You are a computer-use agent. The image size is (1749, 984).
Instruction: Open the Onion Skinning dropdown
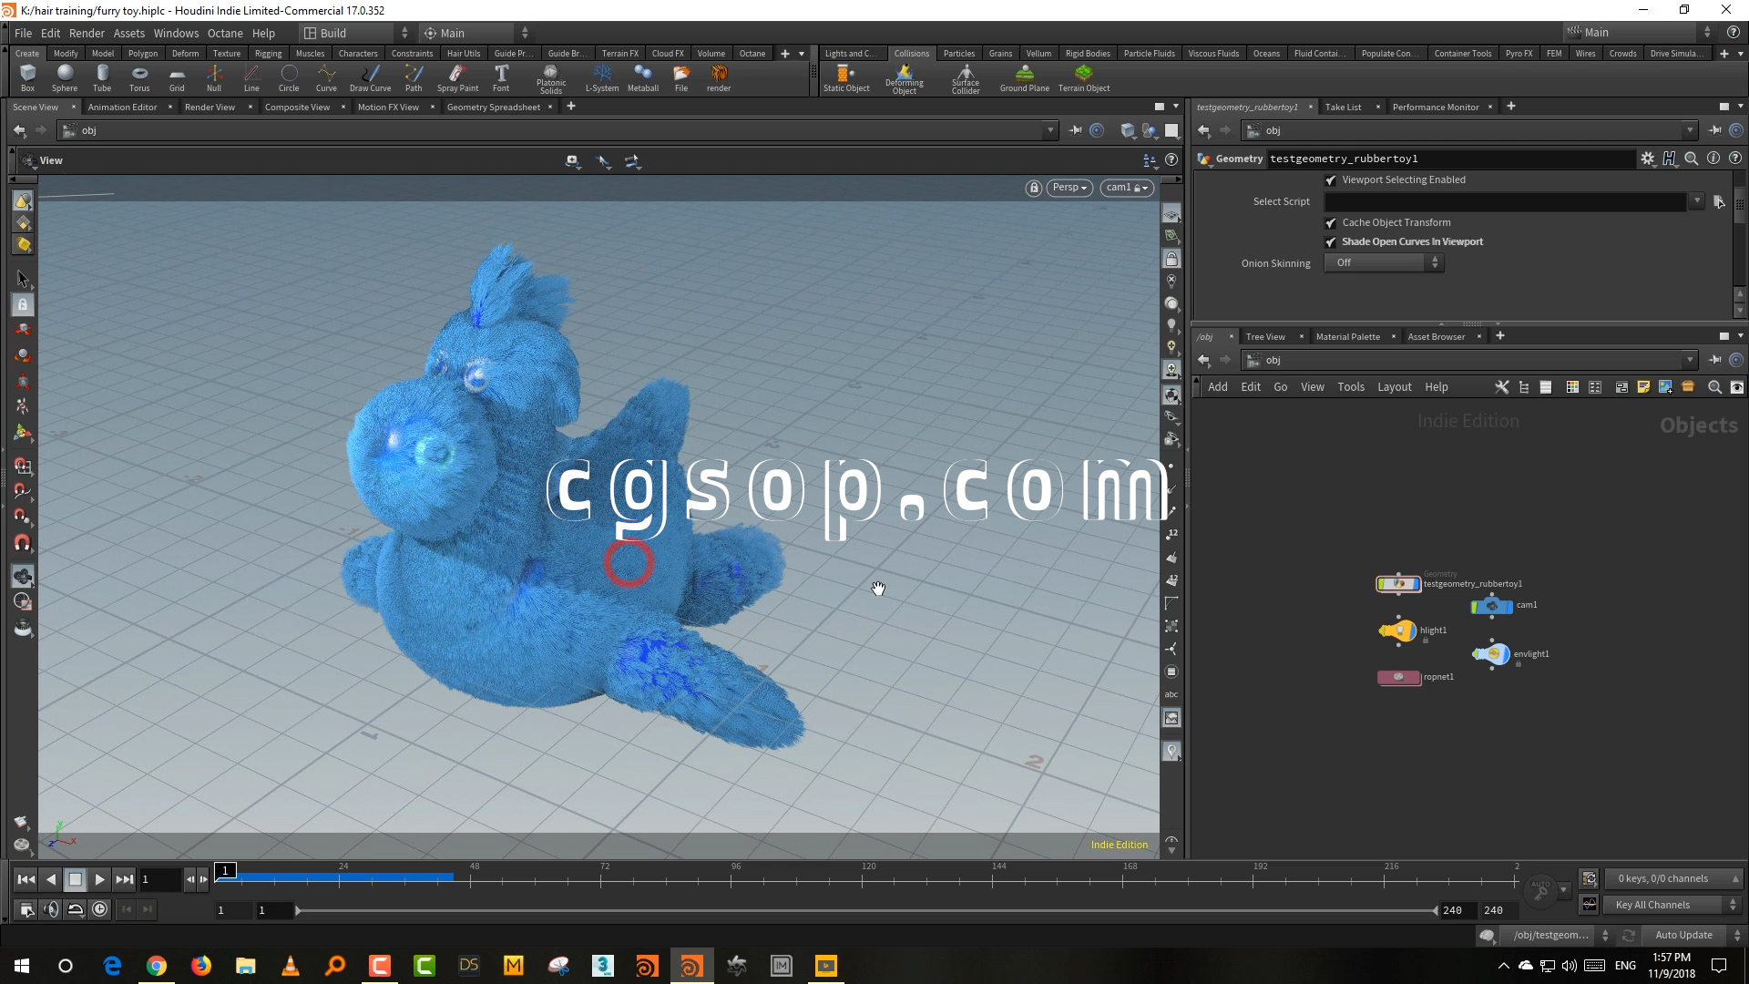pos(1384,263)
